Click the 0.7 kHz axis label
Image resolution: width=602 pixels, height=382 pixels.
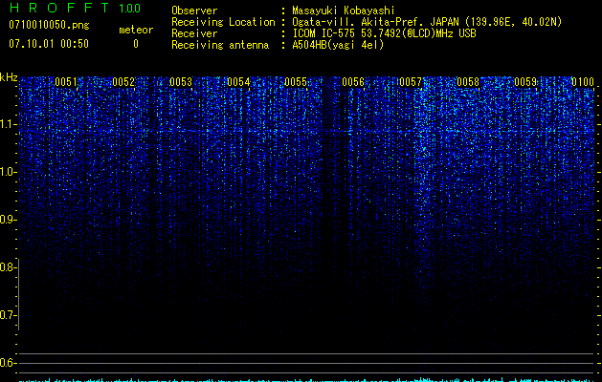[x=8, y=315]
